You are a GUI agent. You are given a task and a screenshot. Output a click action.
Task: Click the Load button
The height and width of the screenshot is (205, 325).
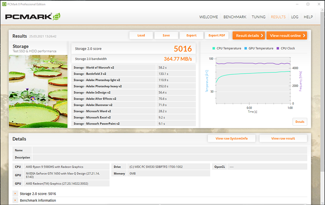pyautogui.click(x=141, y=35)
